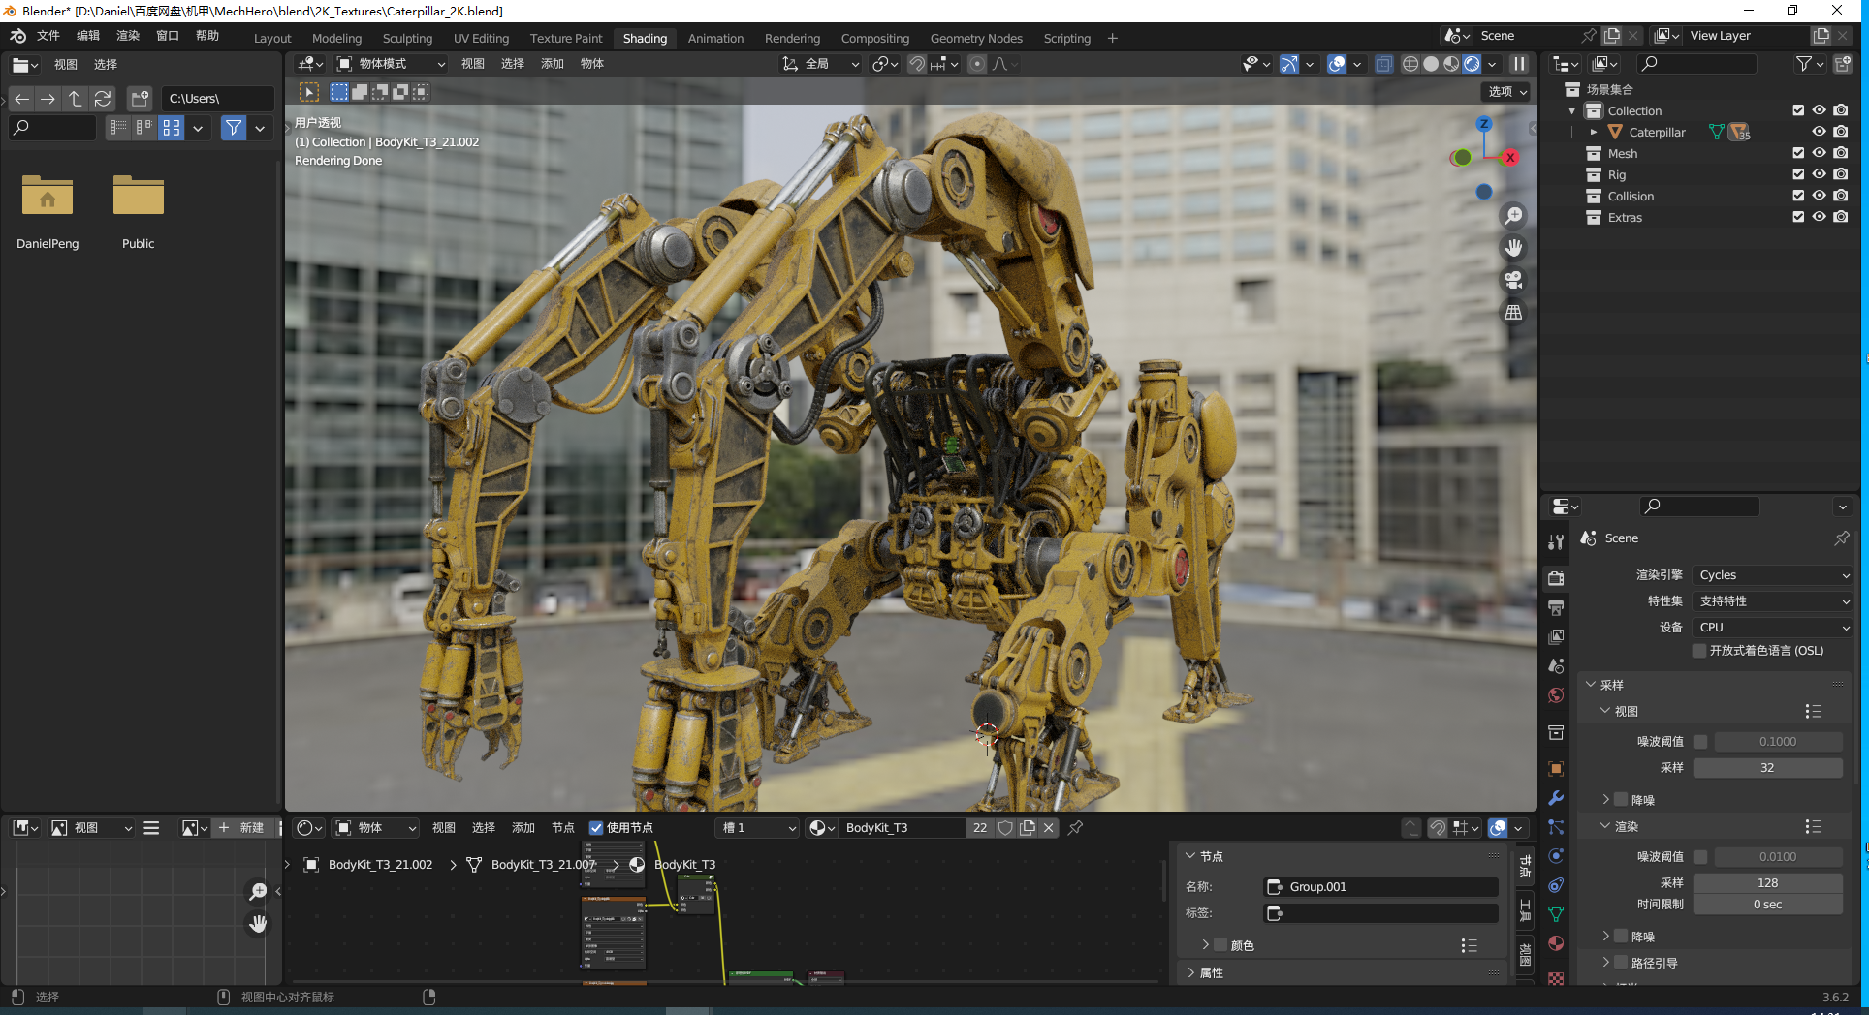Screen dimensions: 1869x1015
Task: Uncheck the 使用节点 use nodes checkbox
Action: 596,828
